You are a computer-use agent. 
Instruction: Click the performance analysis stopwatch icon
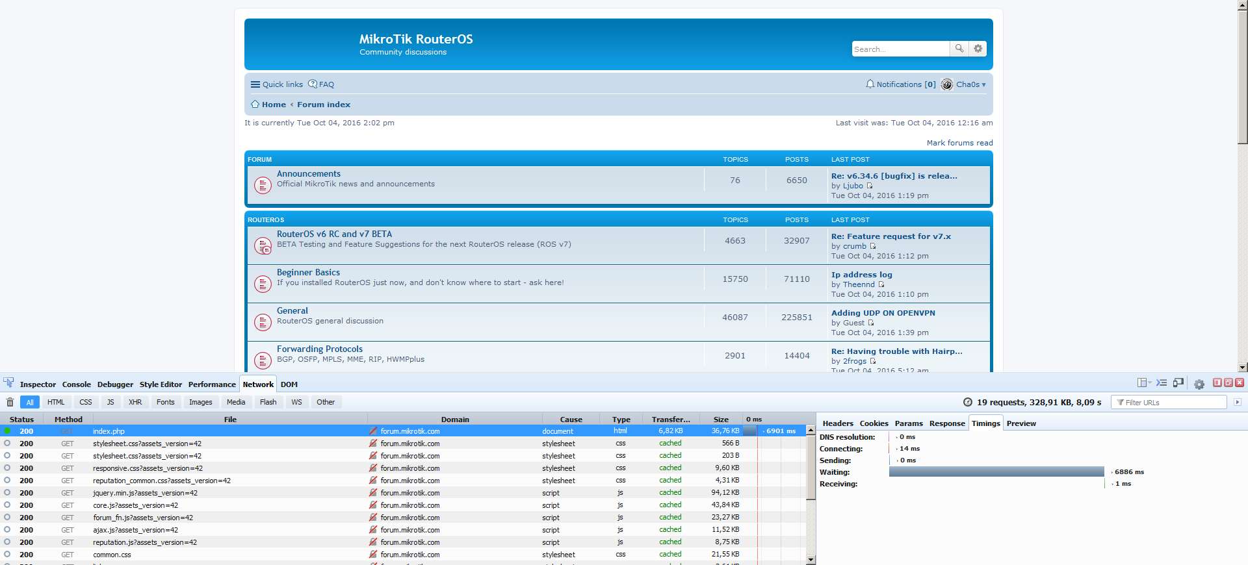click(x=967, y=402)
